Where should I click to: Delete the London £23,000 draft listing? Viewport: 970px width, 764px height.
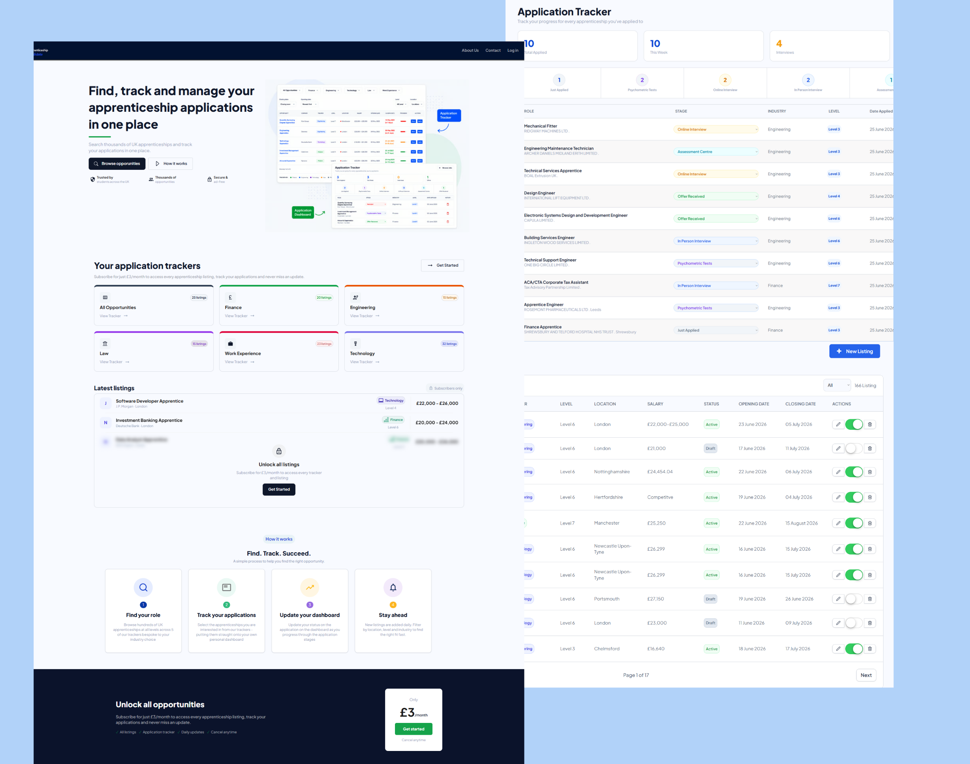(x=869, y=623)
